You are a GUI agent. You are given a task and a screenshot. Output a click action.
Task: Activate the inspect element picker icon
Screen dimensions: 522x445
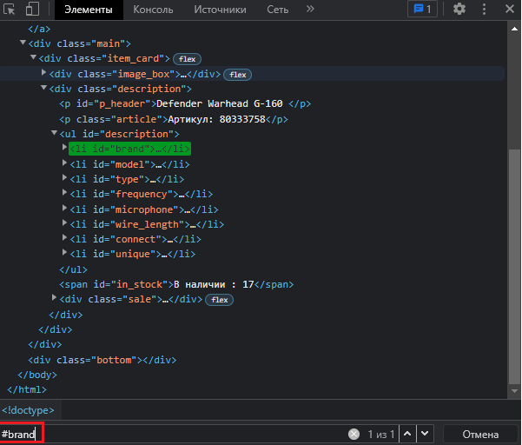[10, 10]
